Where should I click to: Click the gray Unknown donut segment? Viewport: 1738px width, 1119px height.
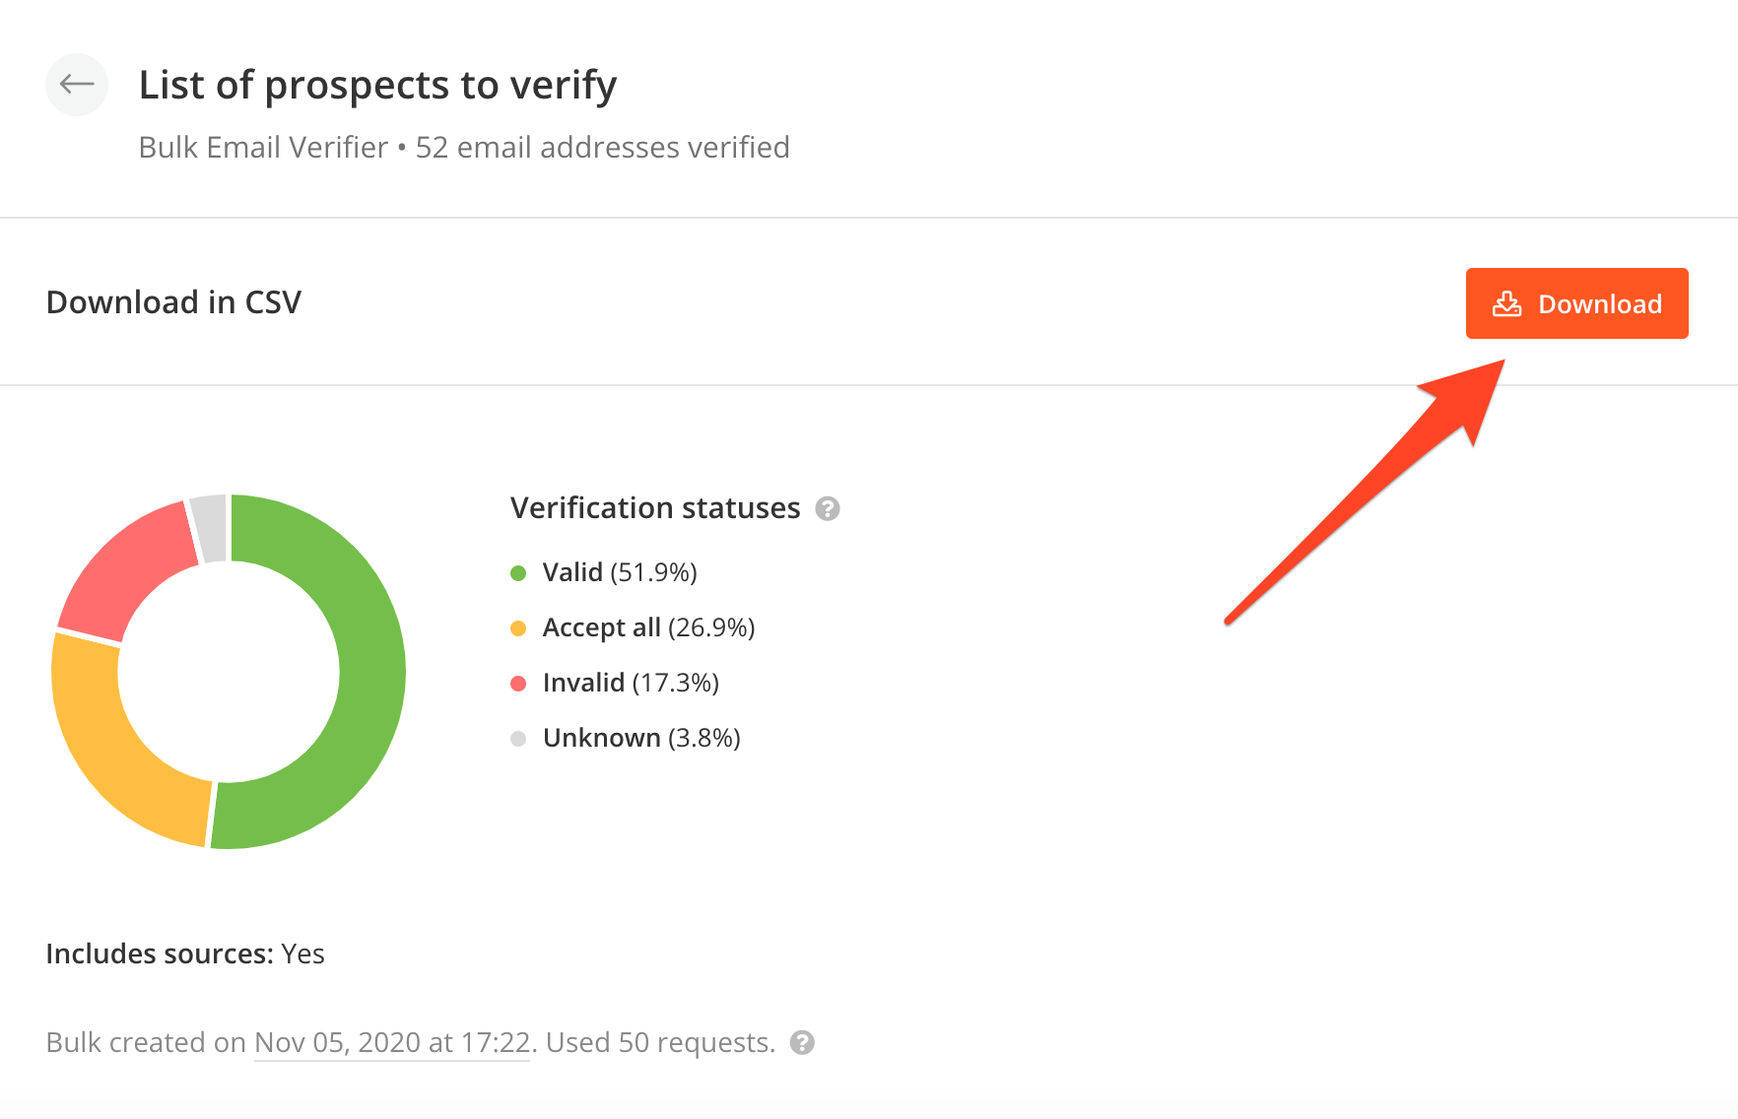pos(211,527)
